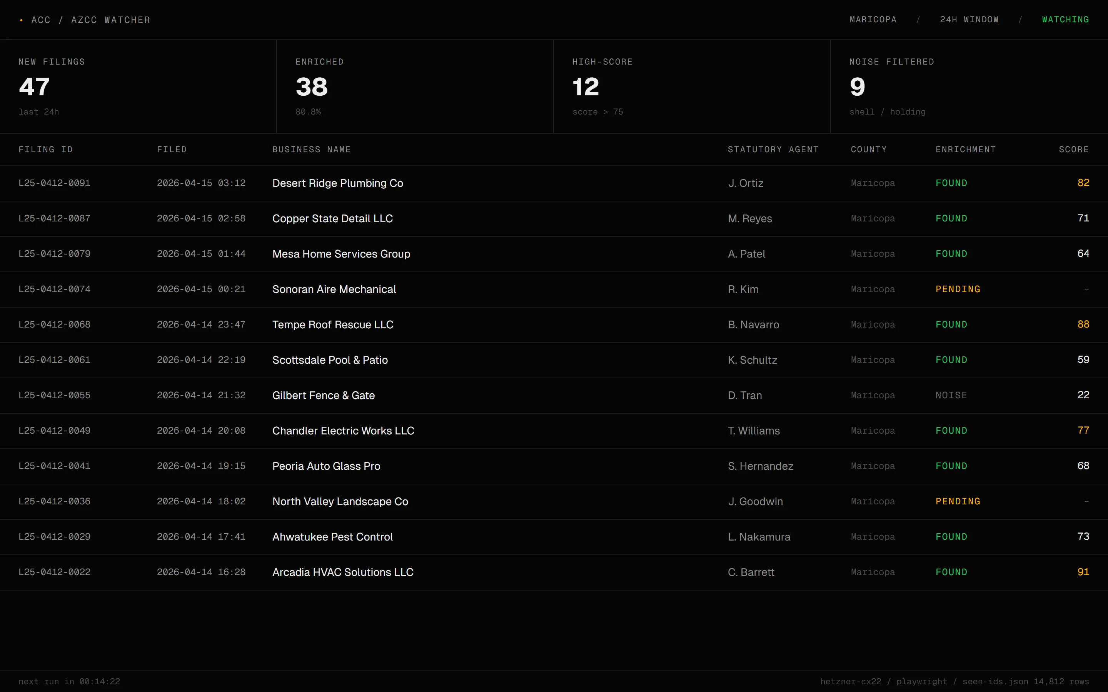Click the orange status dot beside ACC
Screen dimensions: 1108x692
click(x=21, y=20)
